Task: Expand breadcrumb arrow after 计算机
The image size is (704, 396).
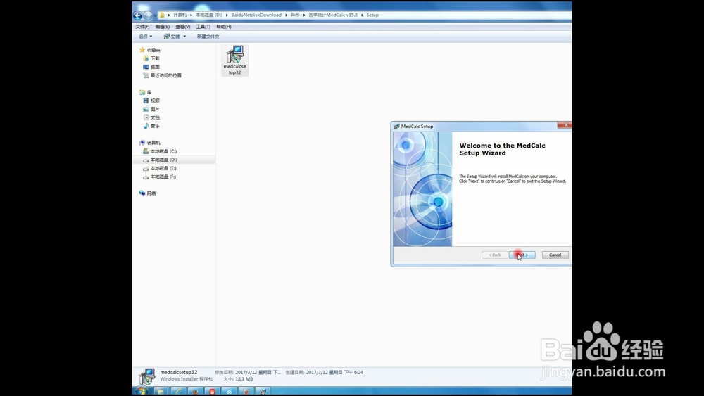Action: click(x=191, y=15)
